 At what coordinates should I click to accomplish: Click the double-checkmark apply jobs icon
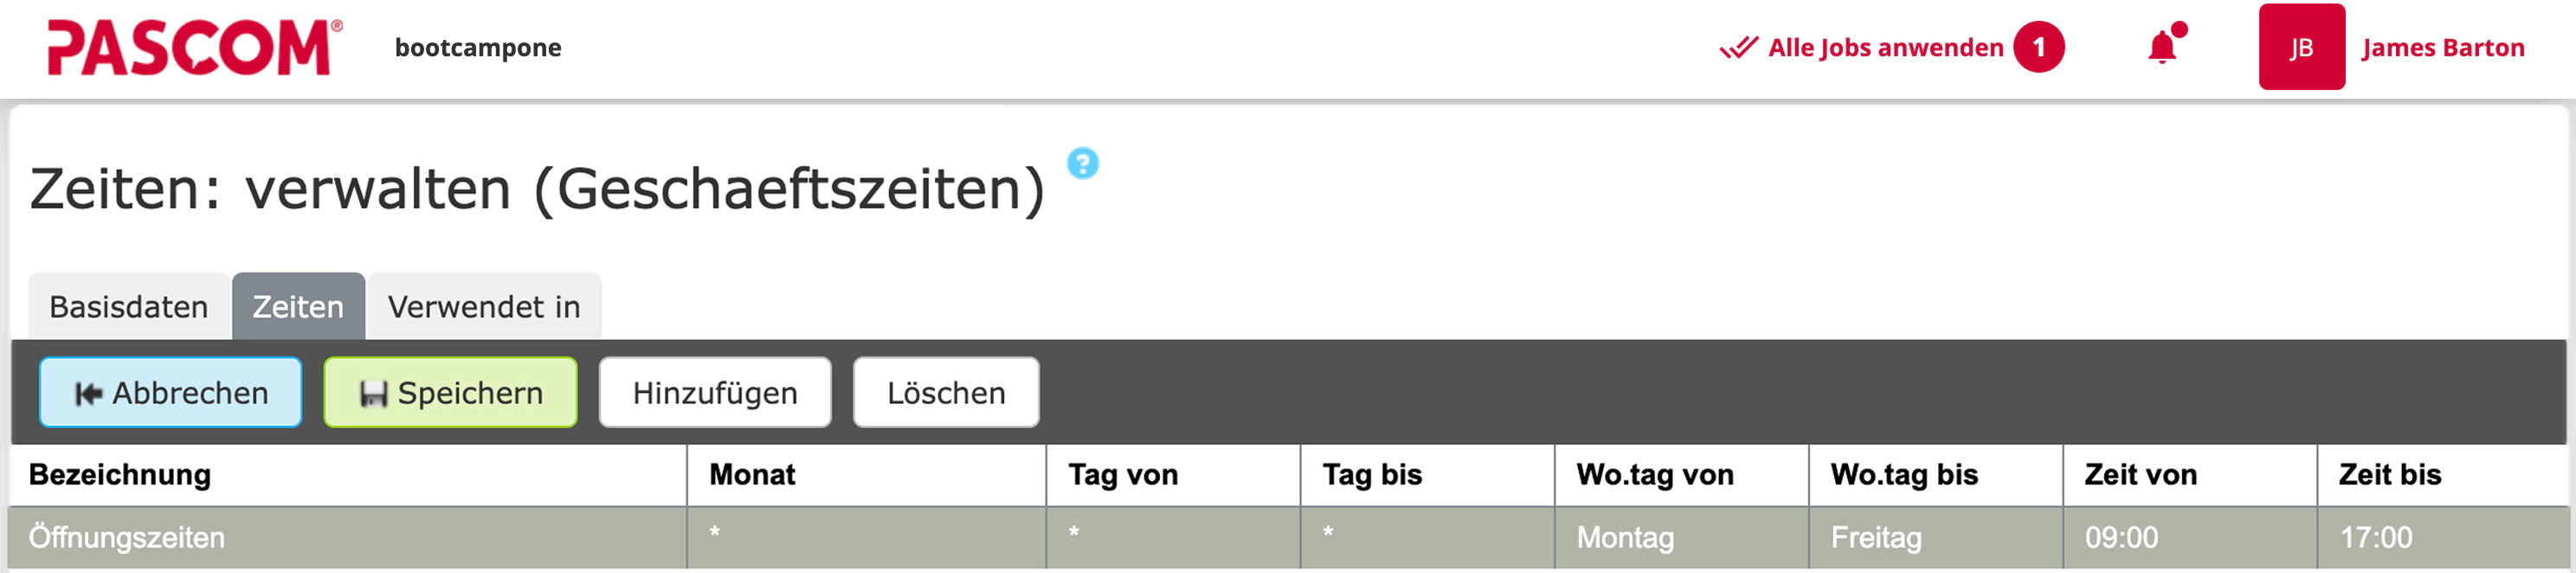coord(1738,47)
